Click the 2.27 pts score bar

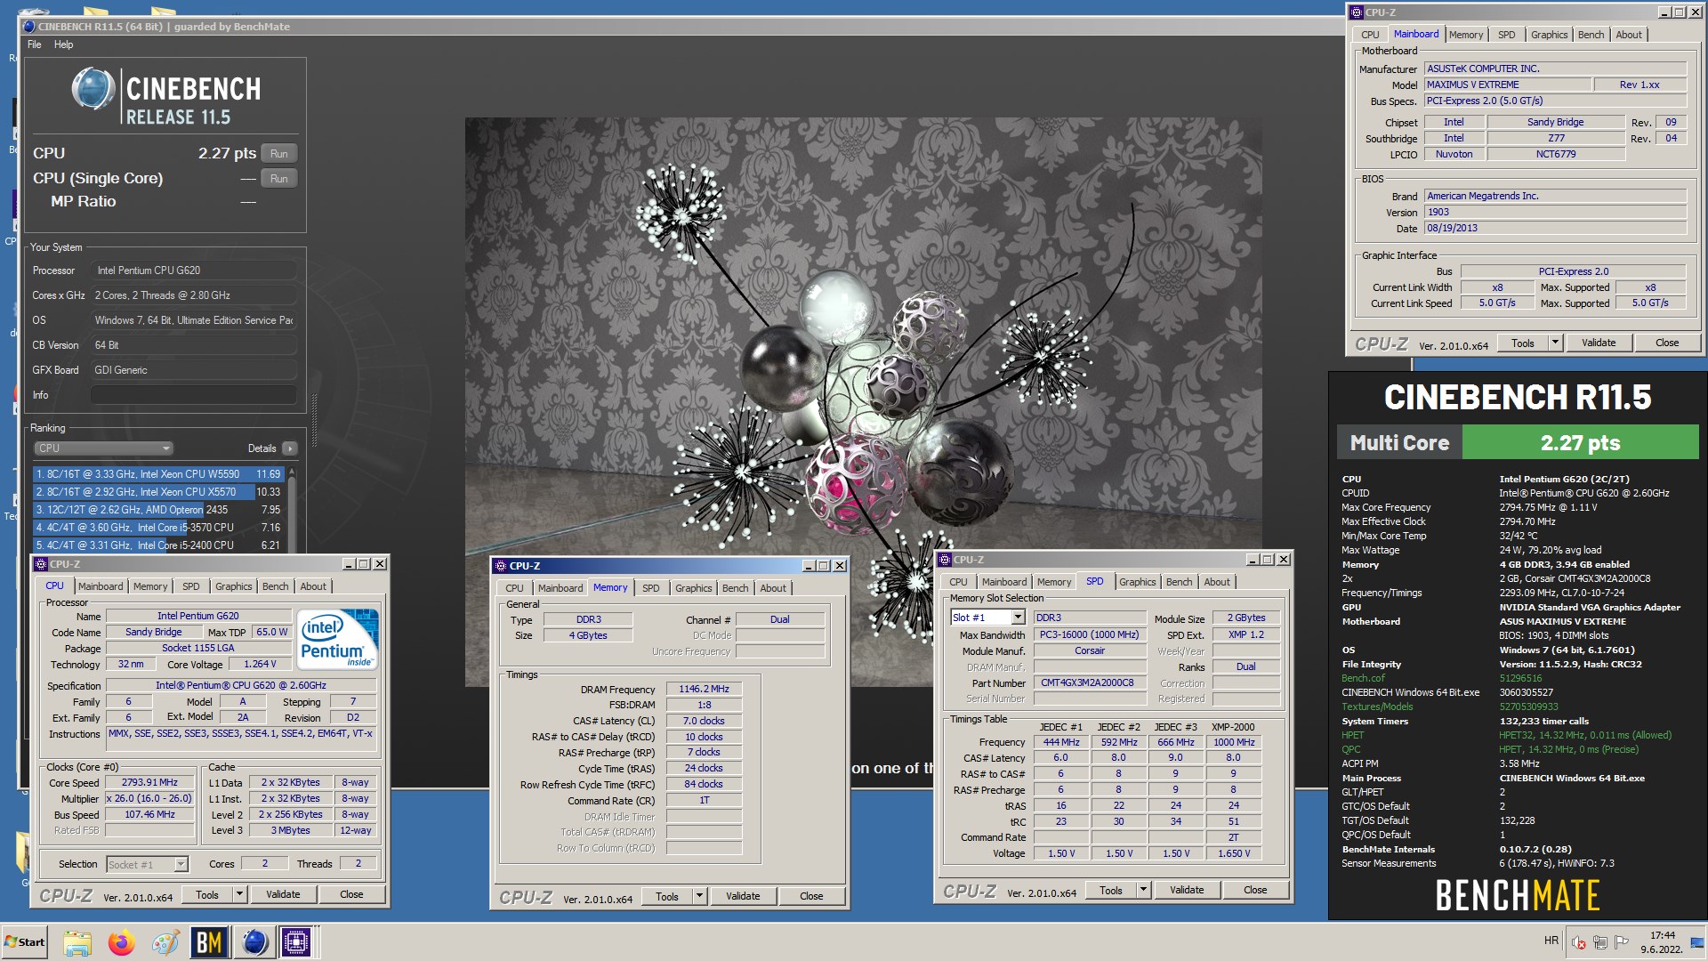click(1579, 442)
